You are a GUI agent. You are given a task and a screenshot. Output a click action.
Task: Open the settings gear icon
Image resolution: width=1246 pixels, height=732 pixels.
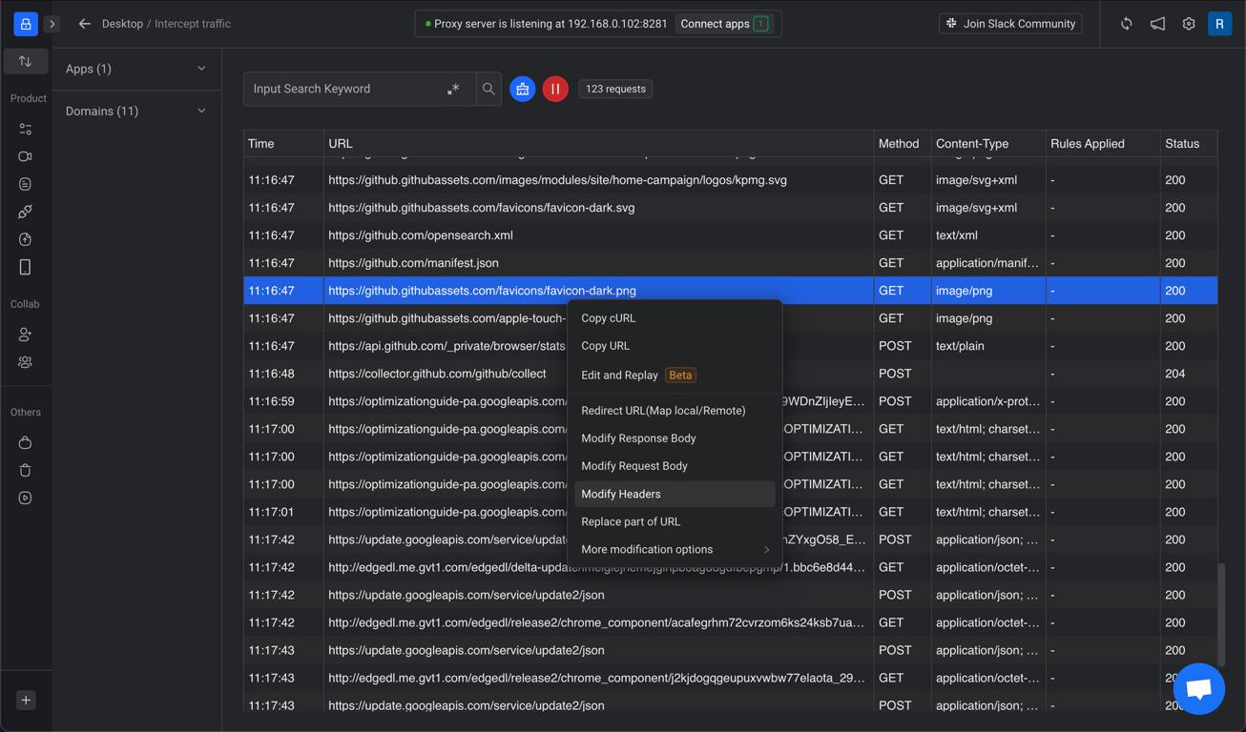tap(1189, 24)
